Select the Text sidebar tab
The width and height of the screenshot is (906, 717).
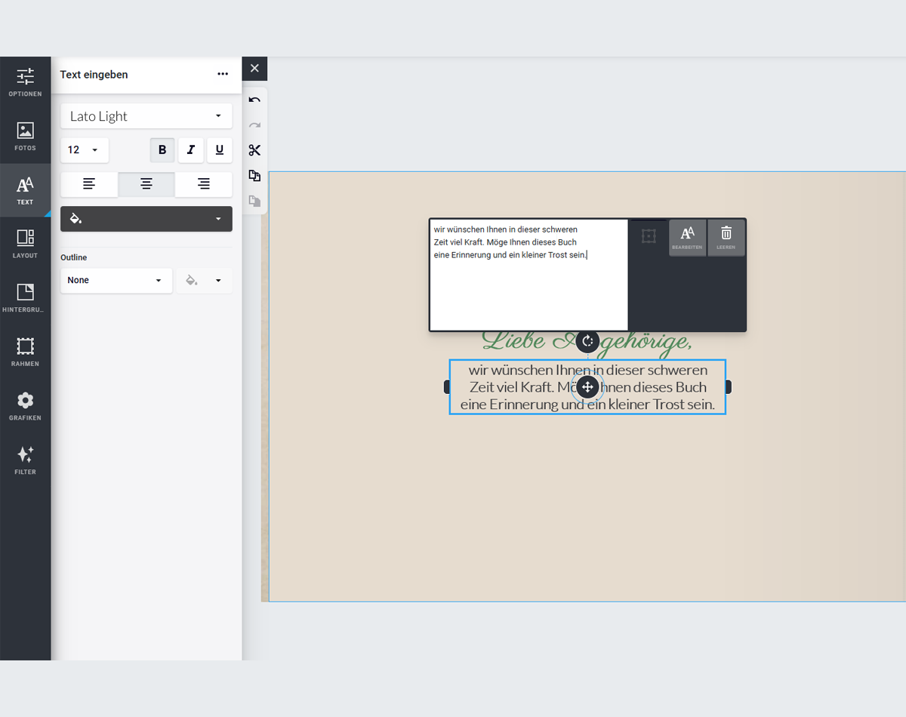[x=25, y=191]
